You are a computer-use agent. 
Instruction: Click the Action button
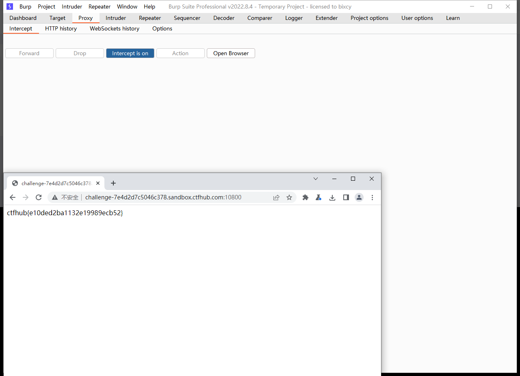(180, 53)
